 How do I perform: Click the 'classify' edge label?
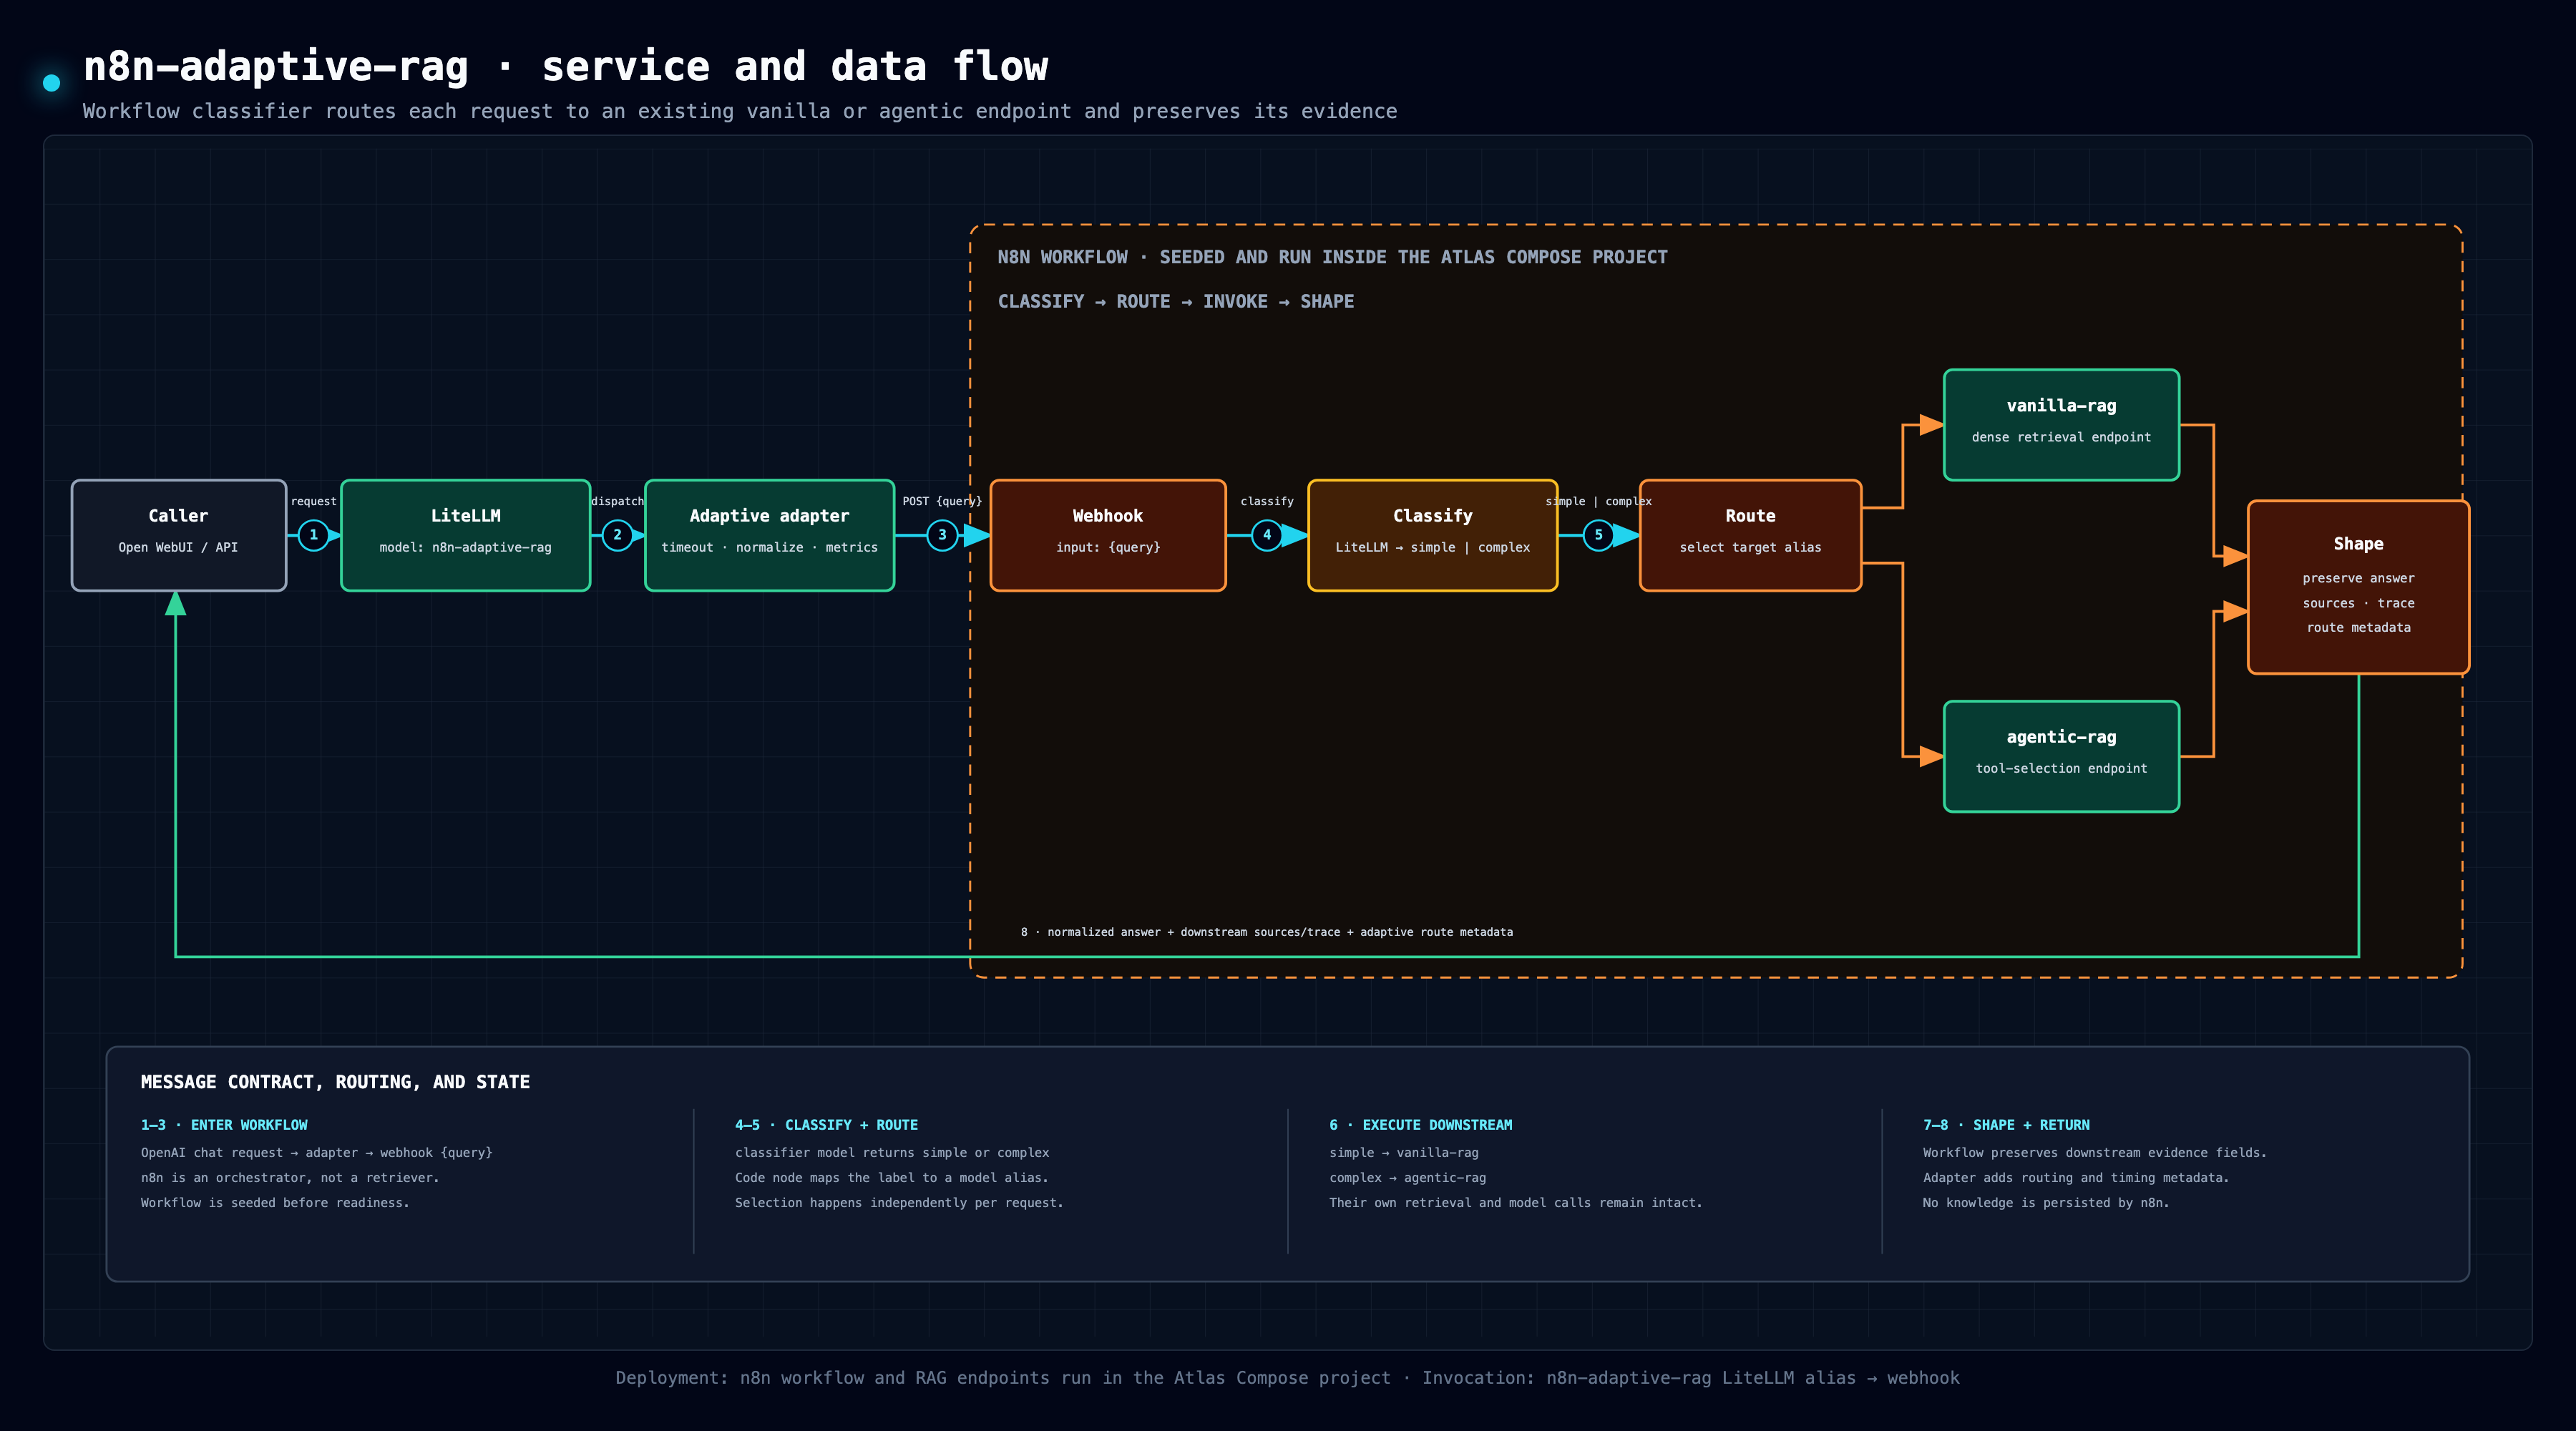pos(1267,501)
